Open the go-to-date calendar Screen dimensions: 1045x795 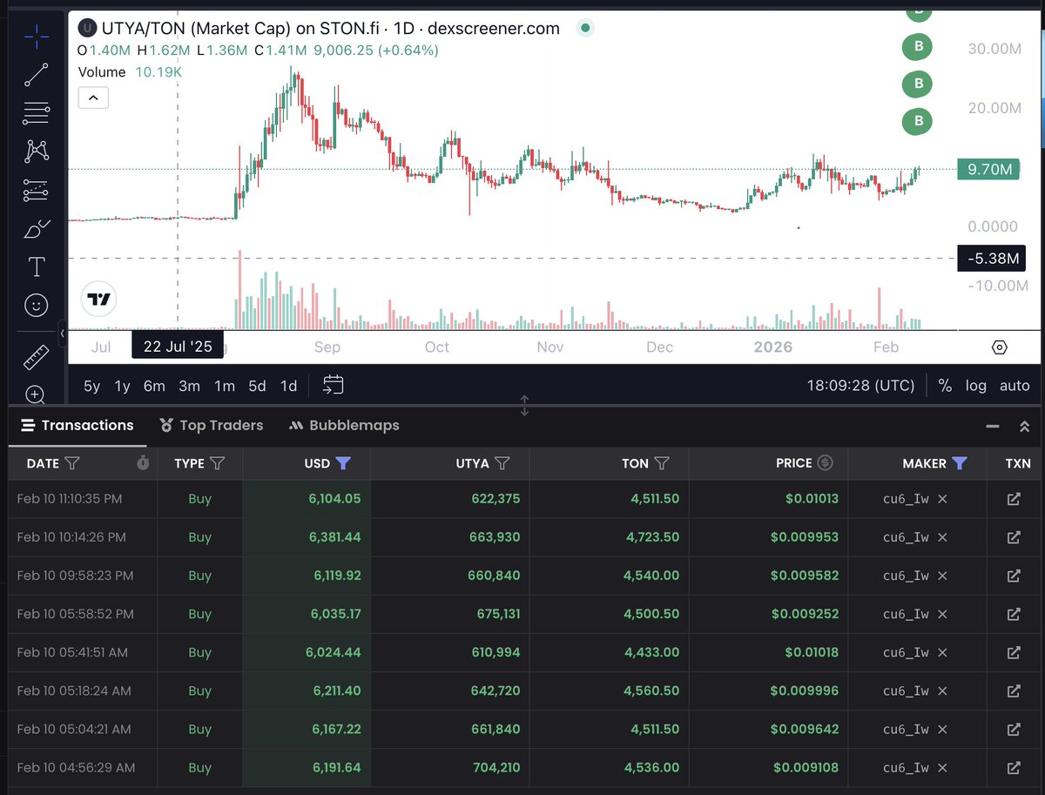pyautogui.click(x=333, y=385)
